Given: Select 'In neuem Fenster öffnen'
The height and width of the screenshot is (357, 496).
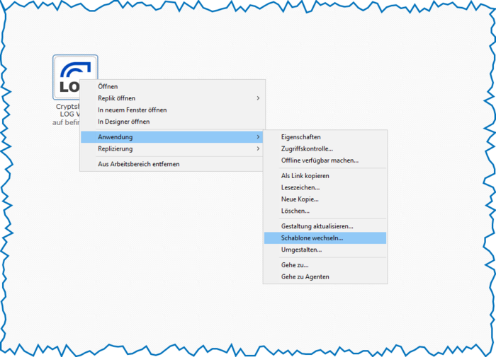Looking at the screenshot, I should pos(133,110).
